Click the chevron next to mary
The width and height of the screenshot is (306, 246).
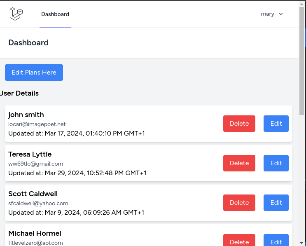(x=281, y=14)
